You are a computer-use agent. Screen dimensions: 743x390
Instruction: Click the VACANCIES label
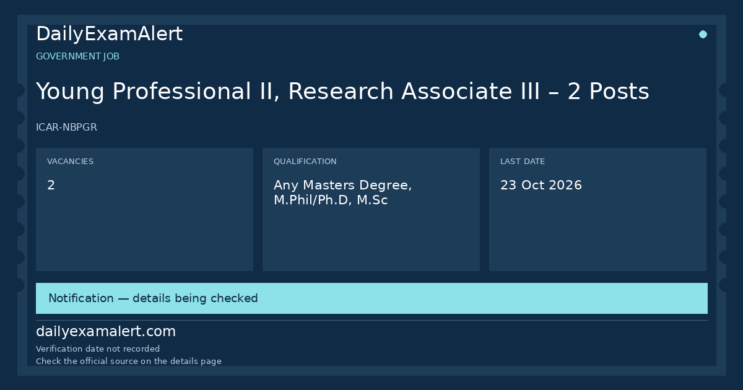tap(70, 162)
